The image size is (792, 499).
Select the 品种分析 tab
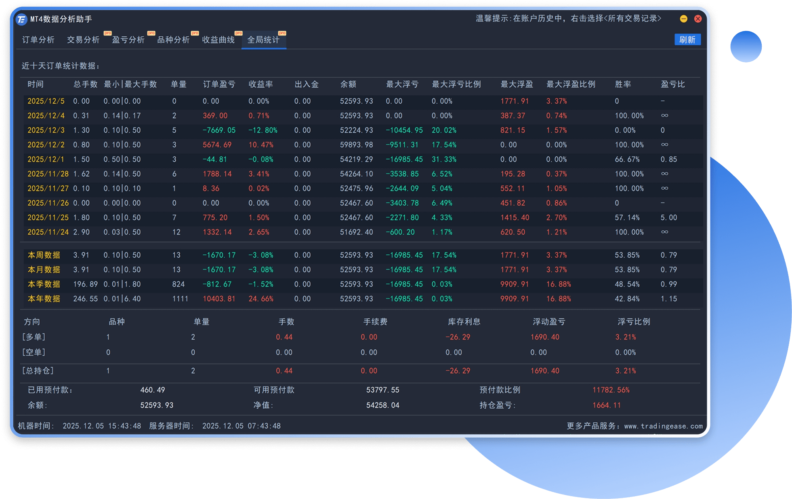point(173,40)
